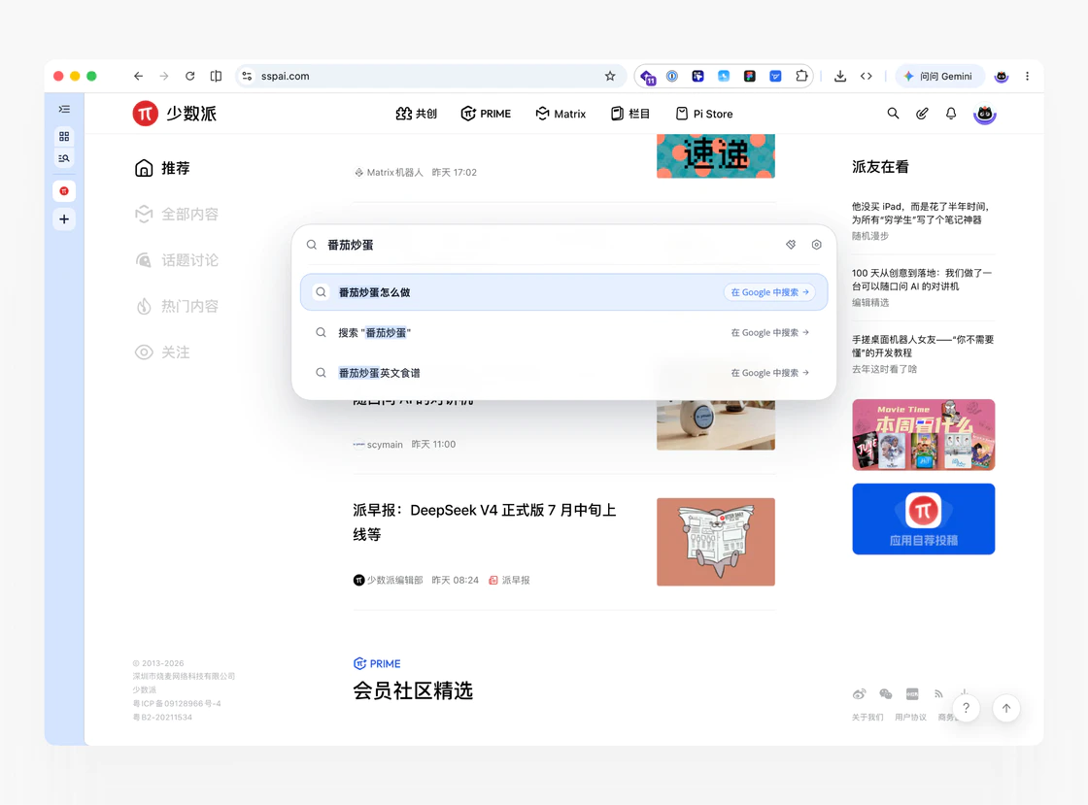This screenshot has height=805, width=1088.
Task: Open the Matrix 机器人 author link
Action: tap(389, 173)
